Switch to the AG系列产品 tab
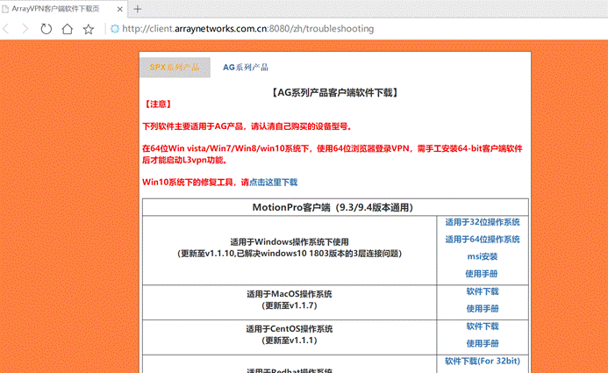 (x=246, y=68)
